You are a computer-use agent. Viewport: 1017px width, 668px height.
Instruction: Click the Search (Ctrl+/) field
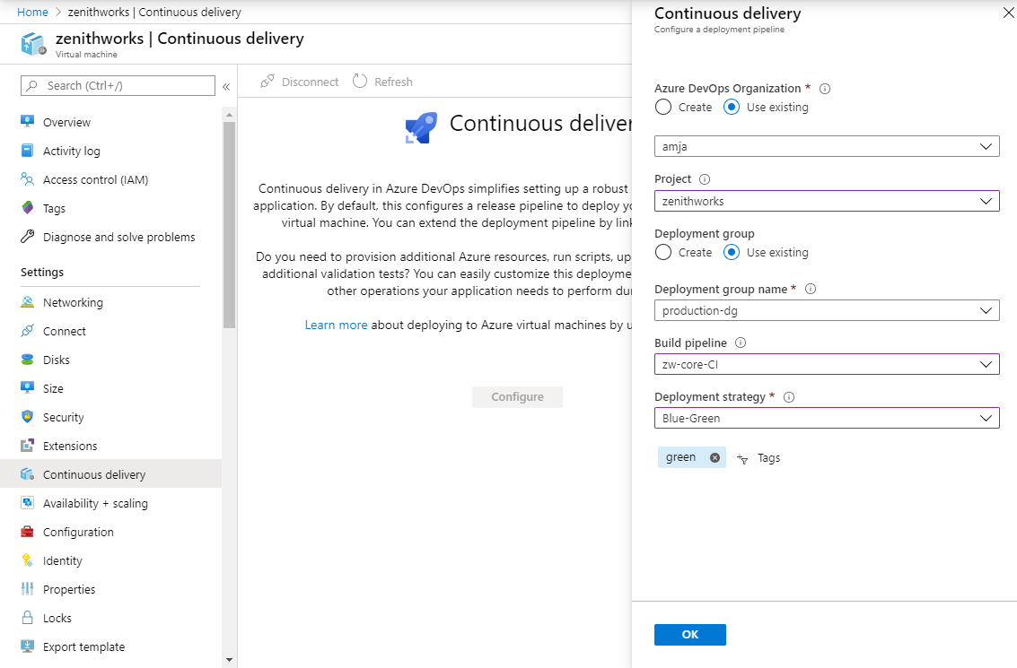118,86
